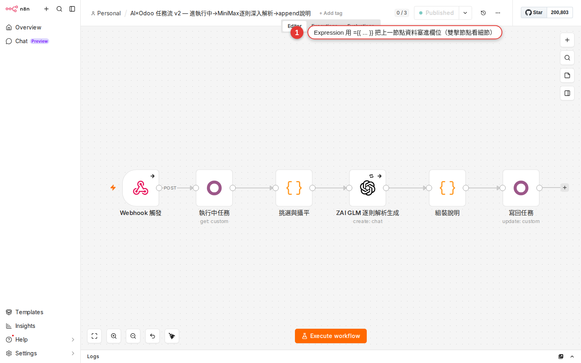Click the n8n logo
Image resolution: width=581 pixels, height=363 pixels.
pyautogui.click(x=18, y=9)
